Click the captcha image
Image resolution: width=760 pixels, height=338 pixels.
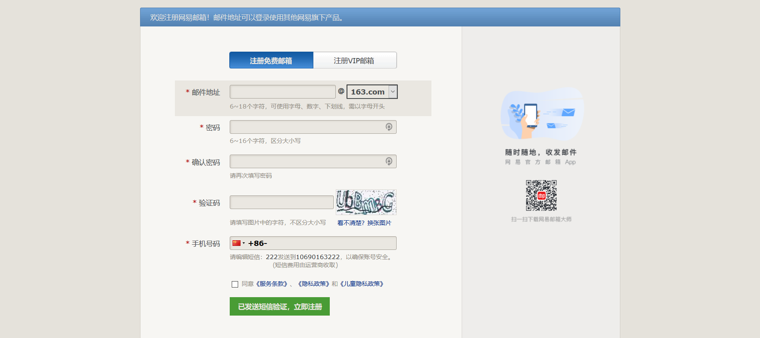pos(366,202)
